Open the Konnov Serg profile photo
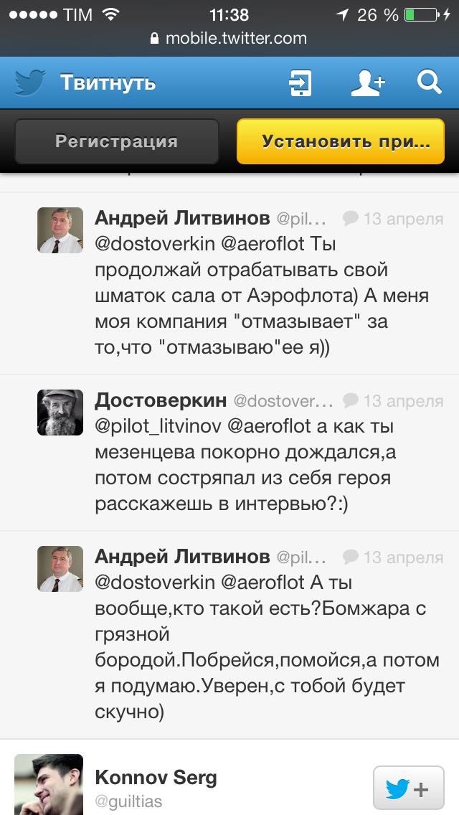This screenshot has height=815, width=459. click(x=49, y=785)
